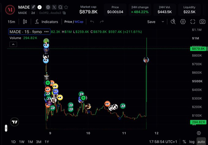The image size is (208, 145).
Task: Expand the left side panel arrow
Action: click(x=6, y=128)
